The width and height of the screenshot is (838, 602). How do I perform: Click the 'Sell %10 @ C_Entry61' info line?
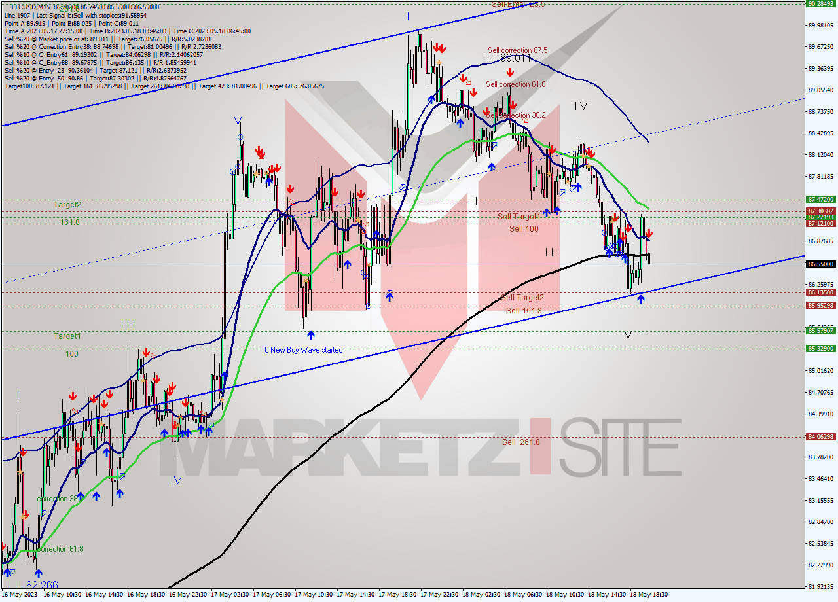click(x=104, y=54)
